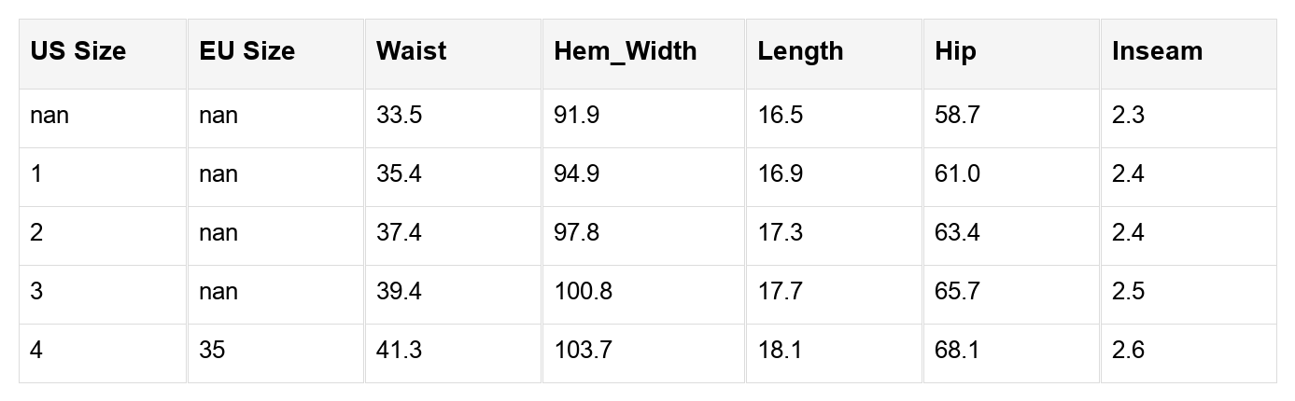Select EU Size cell 35
This screenshot has width=1295, height=401.
[x=211, y=350]
